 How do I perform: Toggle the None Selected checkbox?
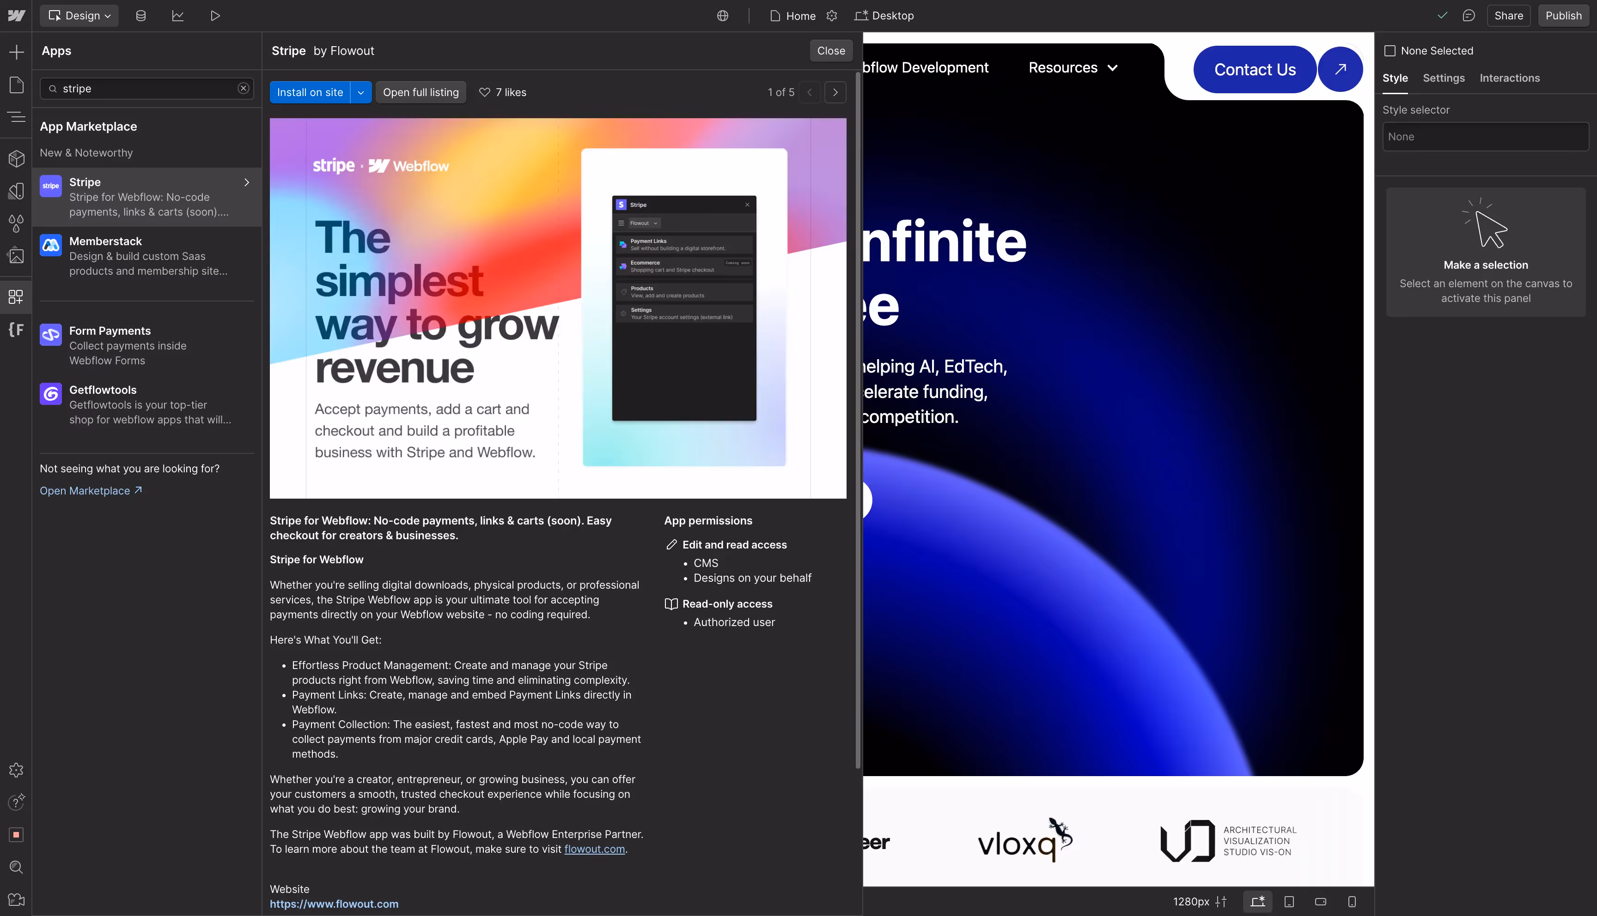click(1390, 51)
